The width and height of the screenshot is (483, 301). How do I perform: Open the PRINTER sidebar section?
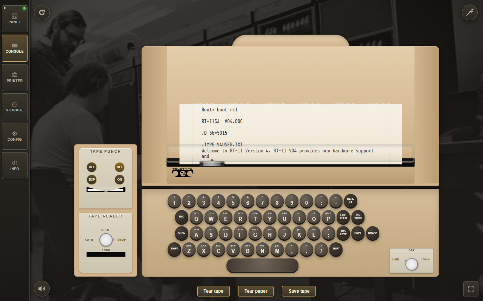15,78
